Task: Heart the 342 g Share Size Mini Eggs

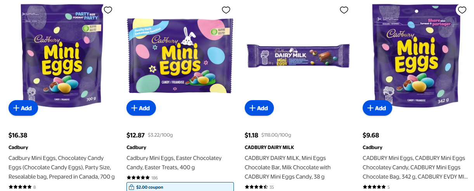Action: (x=462, y=10)
